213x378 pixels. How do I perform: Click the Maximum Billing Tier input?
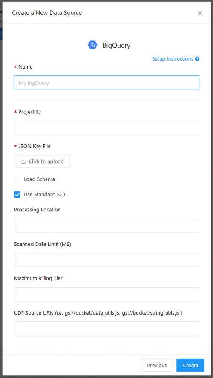[x=107, y=294]
